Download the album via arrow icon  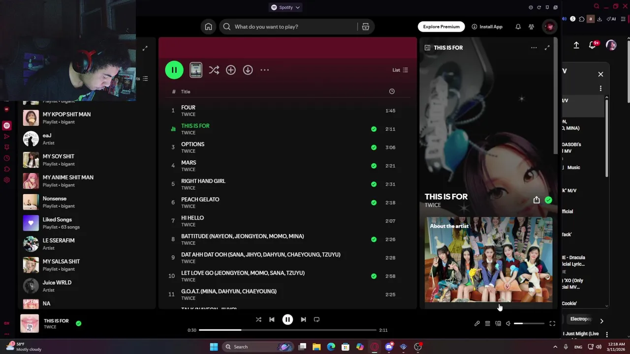[x=248, y=70]
